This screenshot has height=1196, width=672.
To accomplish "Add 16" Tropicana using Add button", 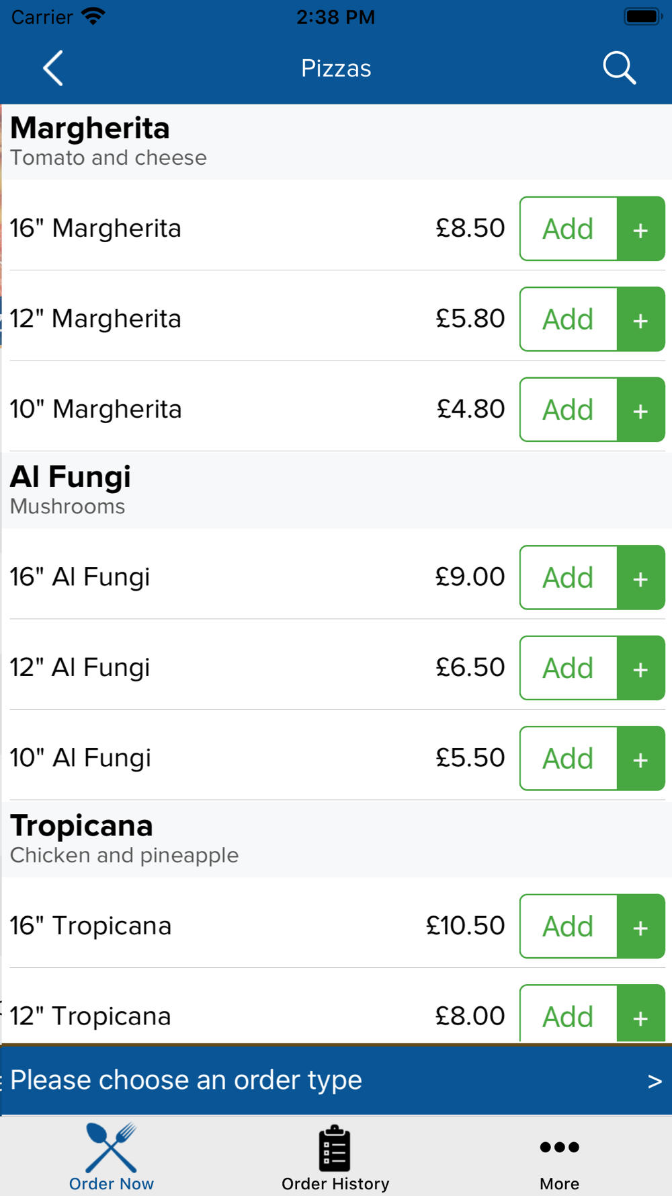I will 569,926.
